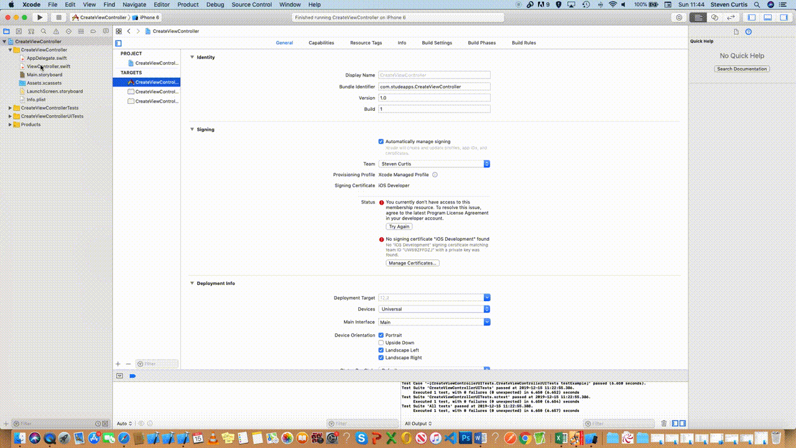Remove the selected target with minus button
This screenshot has height=448, width=796.
pyautogui.click(x=128, y=364)
